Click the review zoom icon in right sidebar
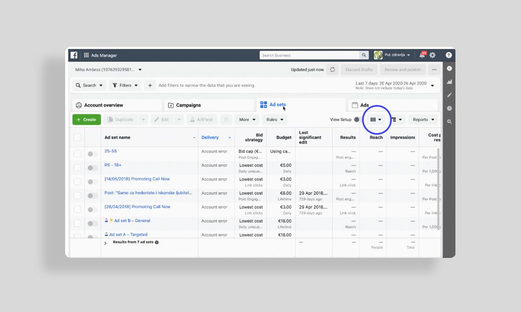 coord(449,121)
